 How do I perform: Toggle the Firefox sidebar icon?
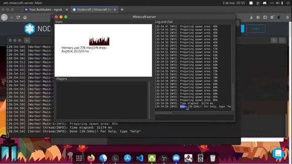pos(265,17)
